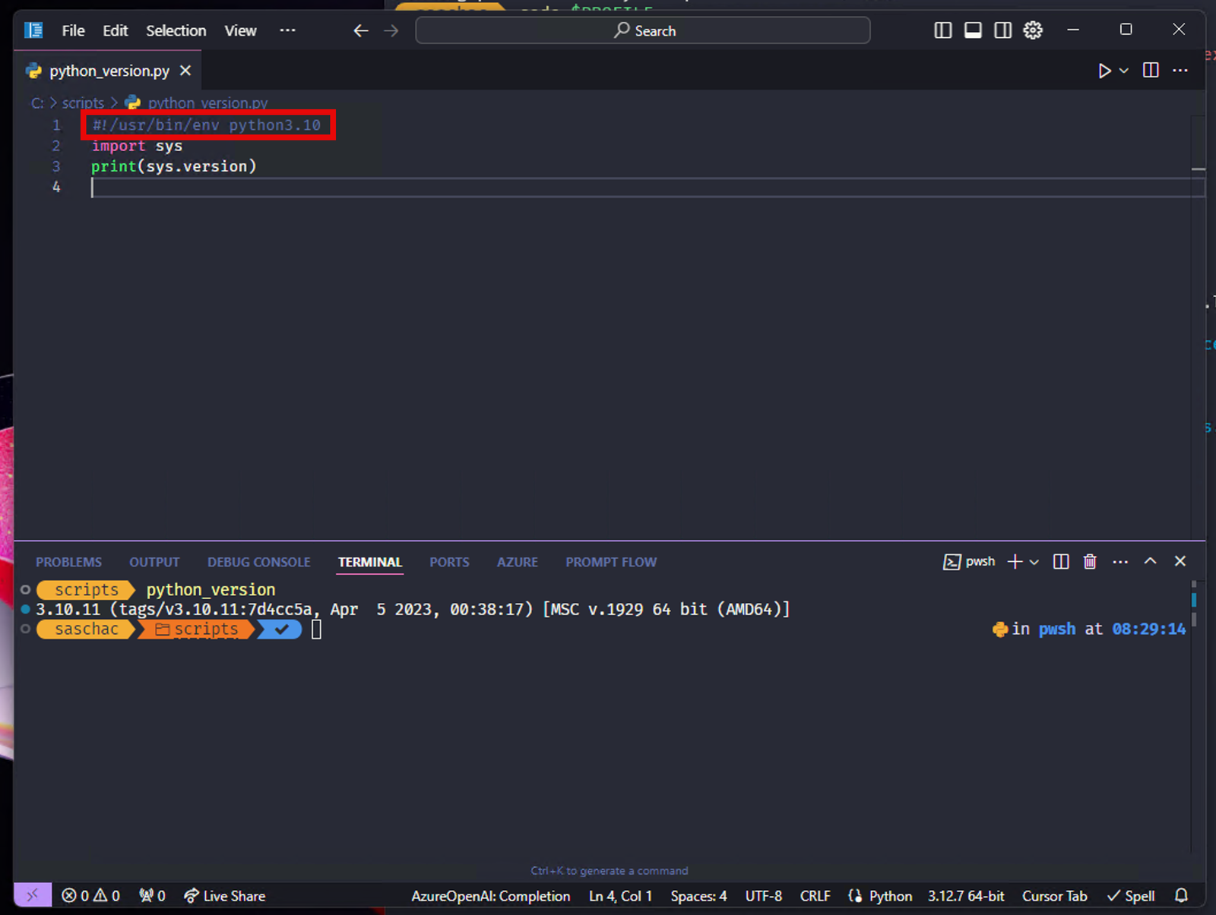The width and height of the screenshot is (1216, 915).
Task: Click the ports forwarded status item
Action: (152, 896)
